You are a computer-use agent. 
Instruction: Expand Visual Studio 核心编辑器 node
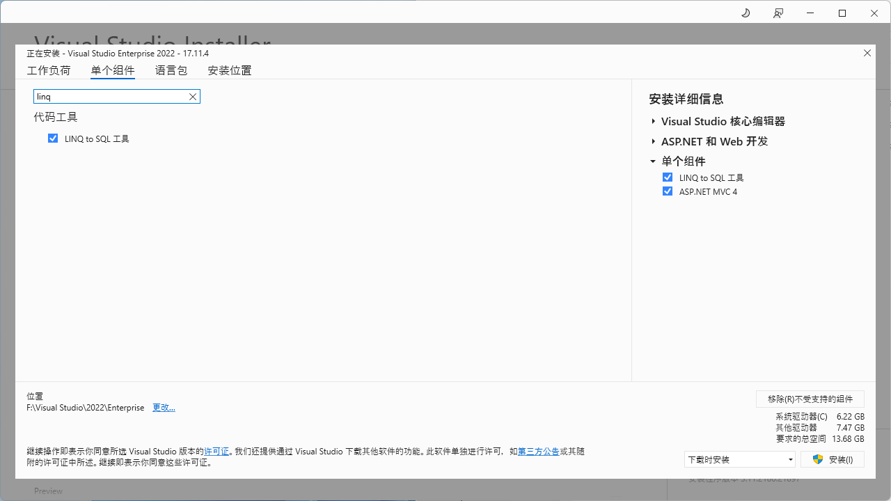653,121
